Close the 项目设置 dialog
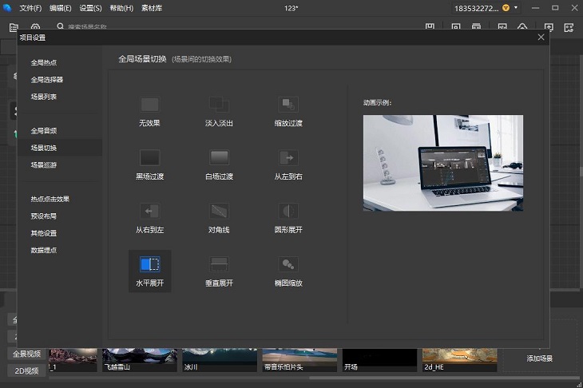The image size is (583, 388). (541, 37)
